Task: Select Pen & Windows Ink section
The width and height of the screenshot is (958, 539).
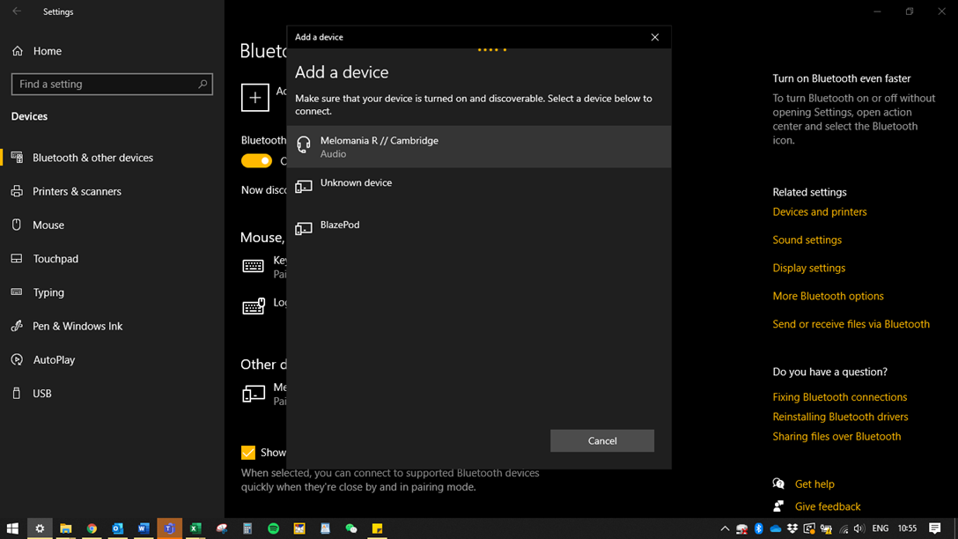Action: coord(77,326)
